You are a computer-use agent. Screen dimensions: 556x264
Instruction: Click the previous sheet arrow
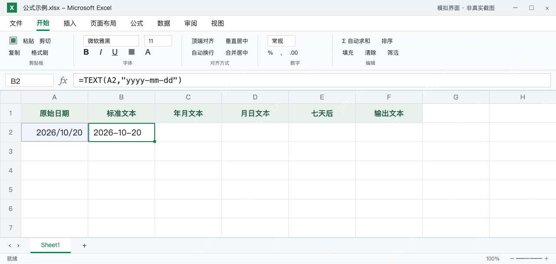point(10,246)
